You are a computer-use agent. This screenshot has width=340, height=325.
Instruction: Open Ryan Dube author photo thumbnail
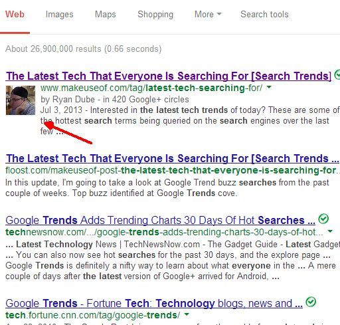click(21, 100)
